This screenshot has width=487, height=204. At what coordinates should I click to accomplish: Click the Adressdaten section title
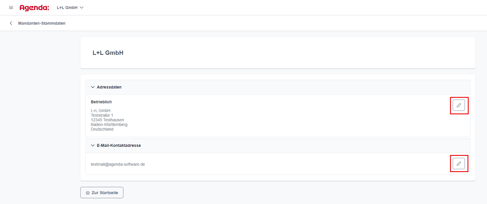(x=109, y=87)
